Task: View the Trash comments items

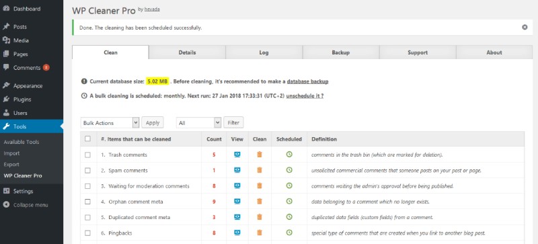Action: point(237,155)
